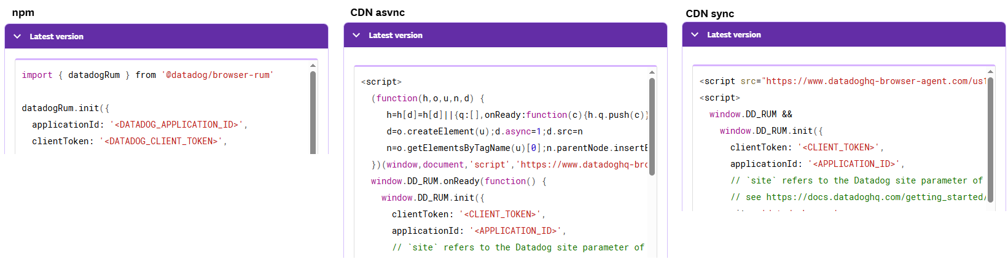Click the npm code block vertical scrollbar
The width and height of the screenshot is (1008, 259).
click(313, 112)
